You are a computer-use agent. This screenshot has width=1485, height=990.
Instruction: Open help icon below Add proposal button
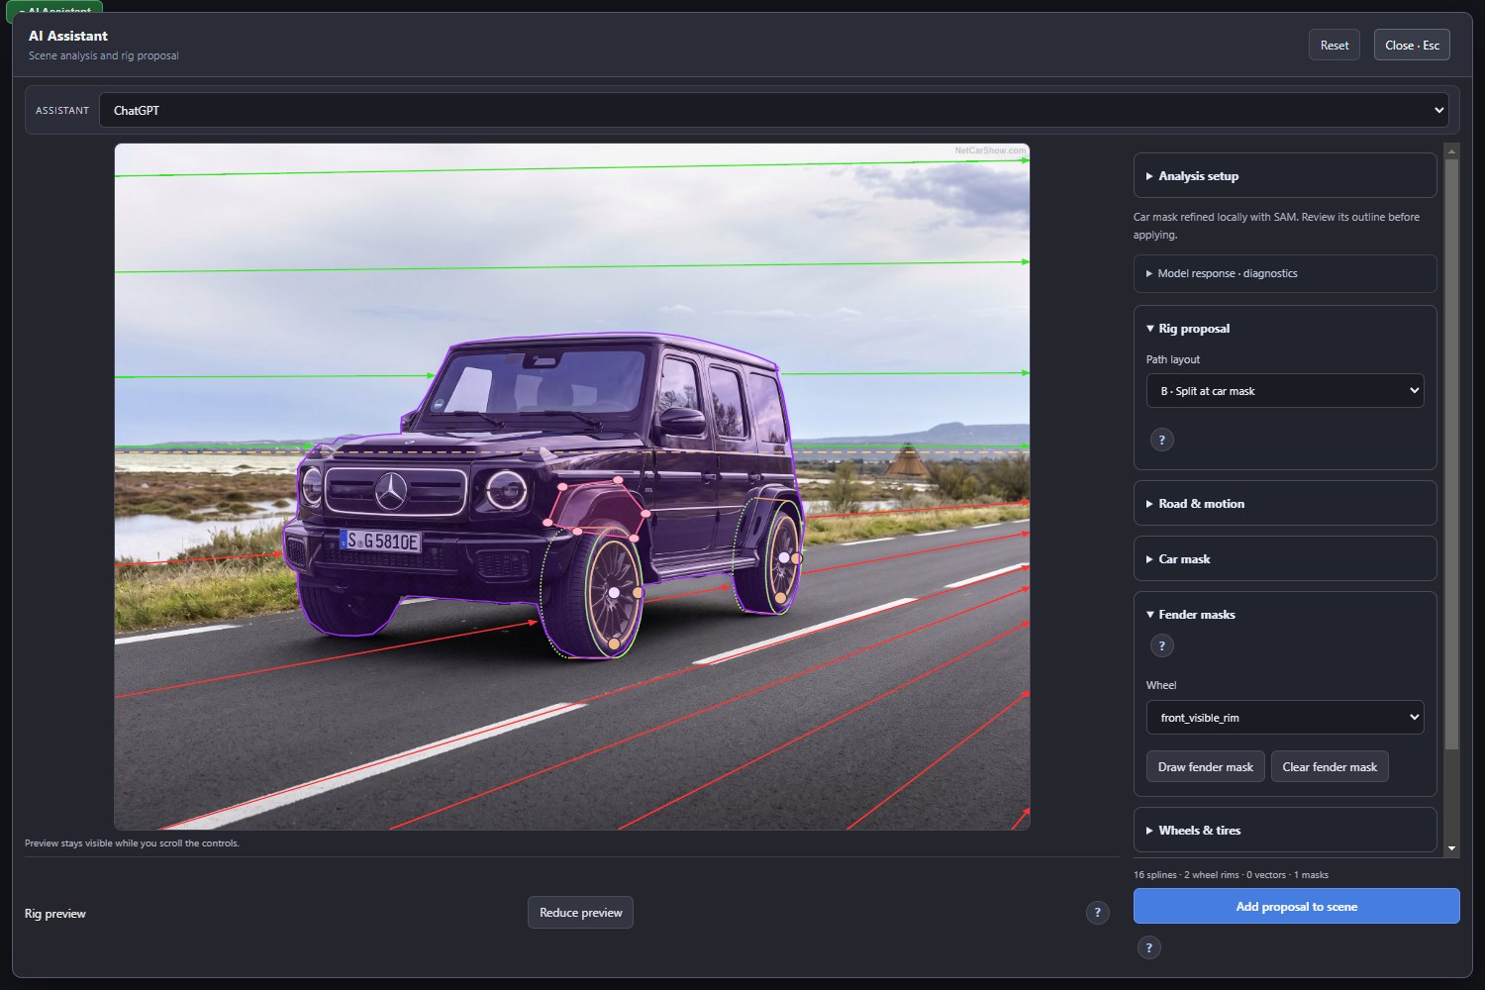(1148, 947)
